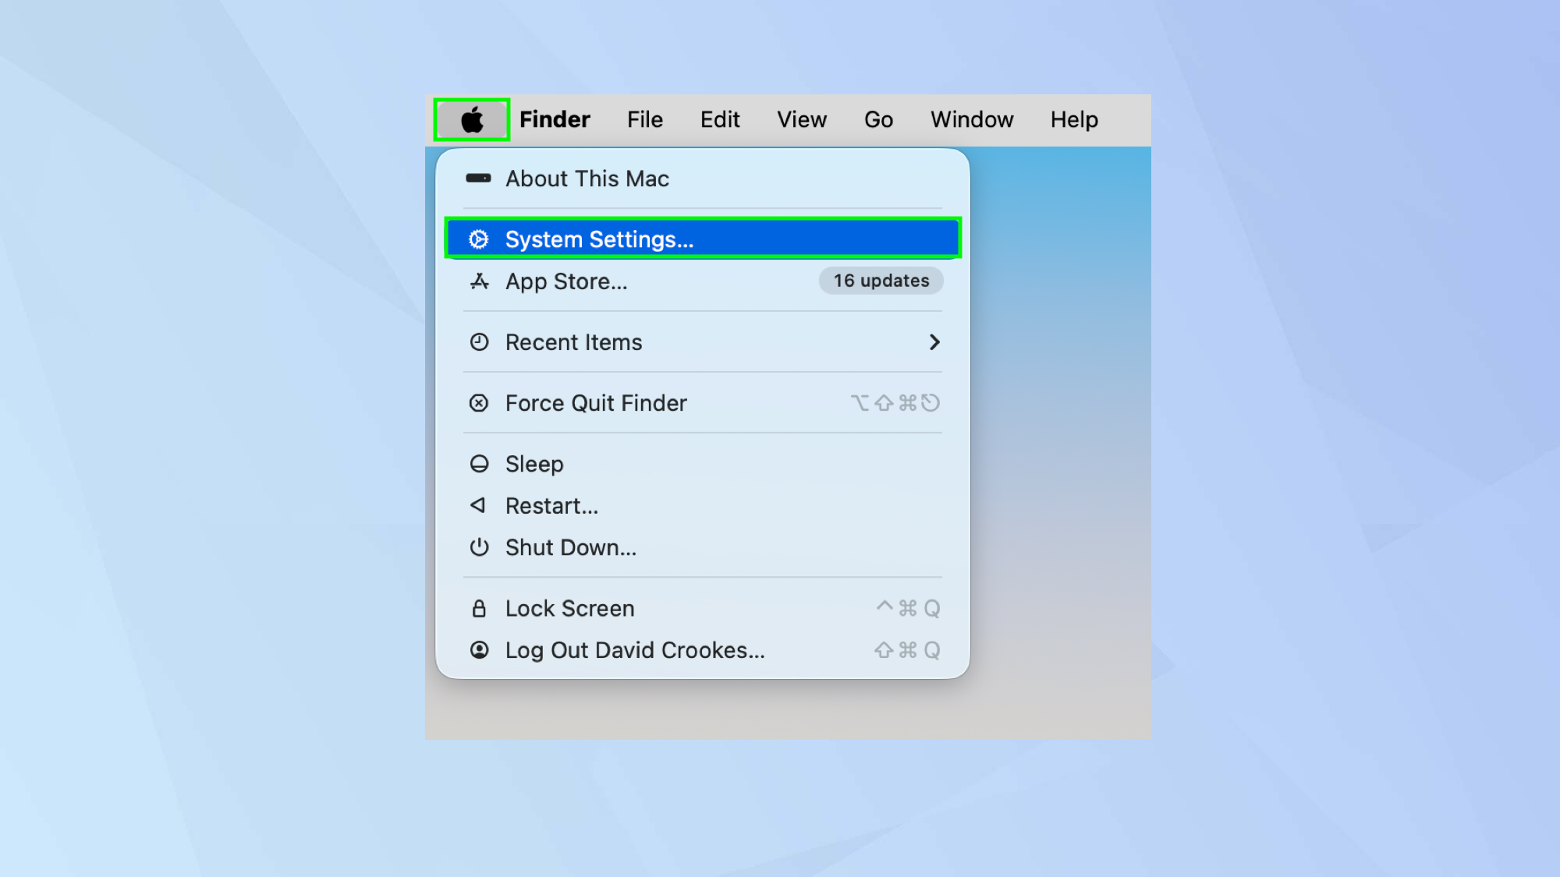Select the System Settings gear icon
The image size is (1560, 877).
(478, 239)
